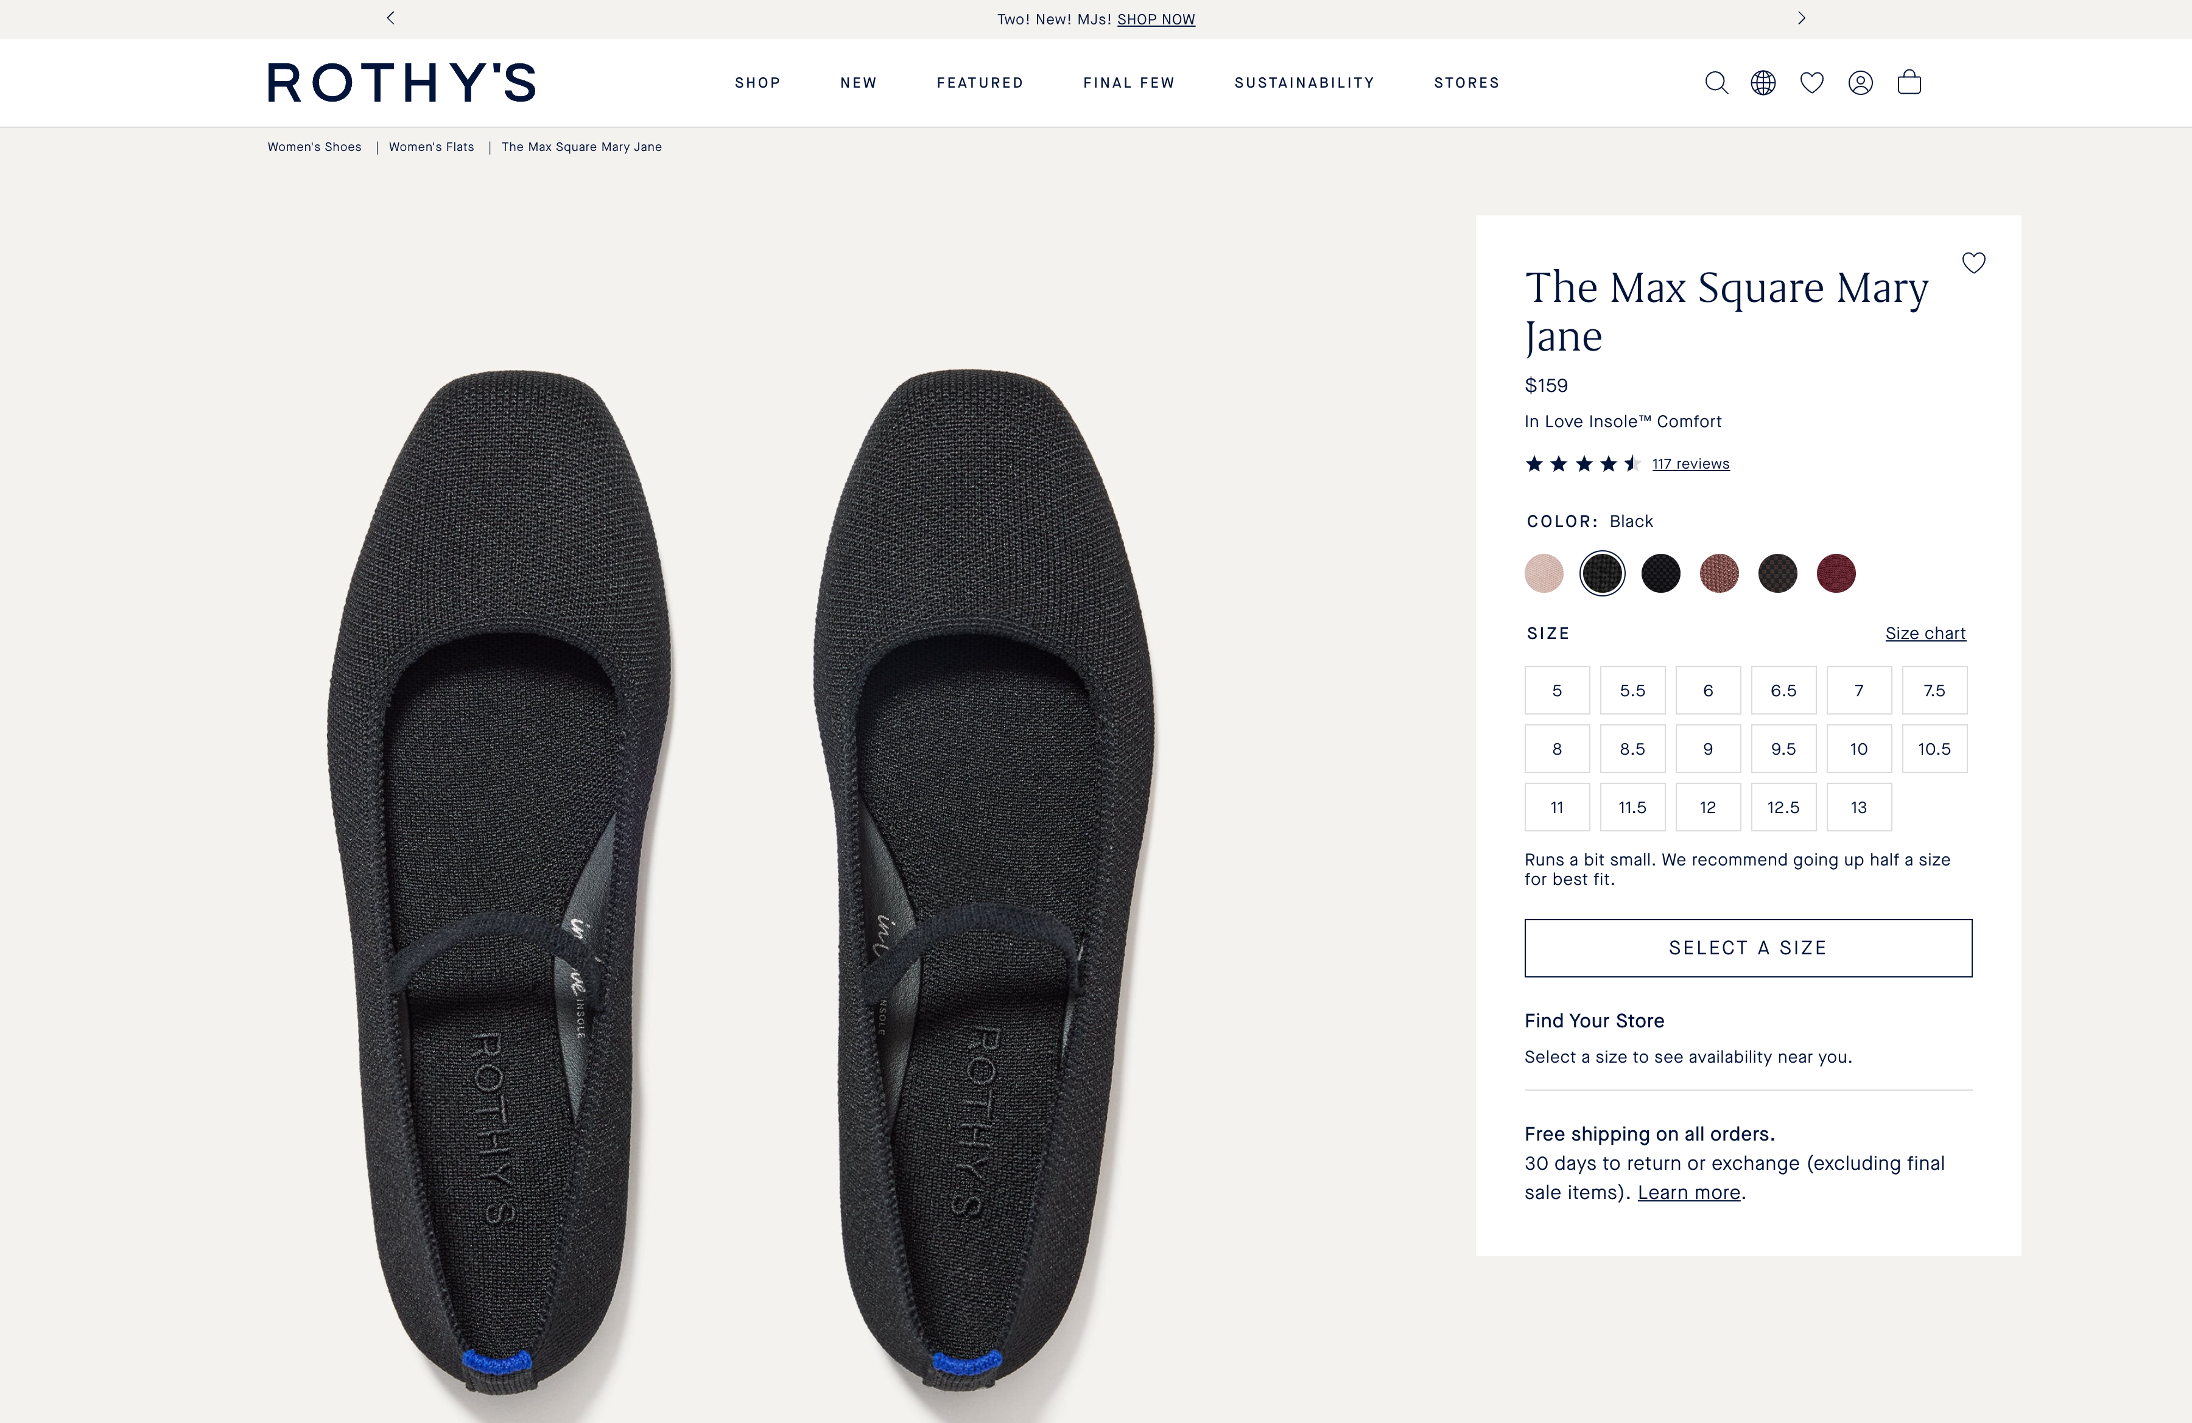Click the SELECT A SIZE button
Image resolution: width=2192 pixels, height=1423 pixels.
coord(1748,948)
